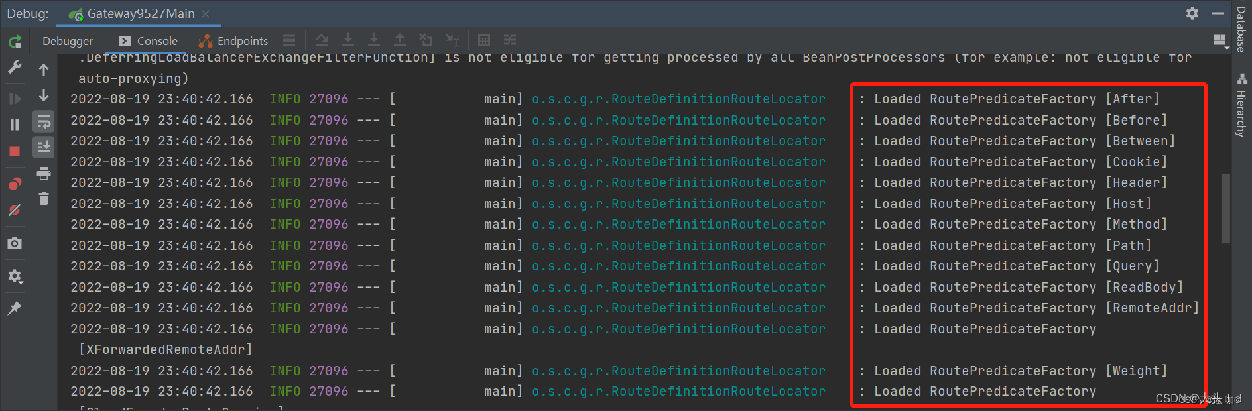Toggle soft-wrap in the console
This screenshot has width=1252, height=411.
click(x=44, y=122)
